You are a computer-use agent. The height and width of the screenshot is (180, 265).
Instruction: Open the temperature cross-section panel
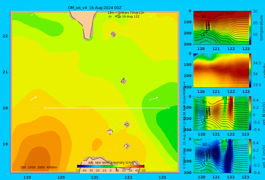pos(221,28)
